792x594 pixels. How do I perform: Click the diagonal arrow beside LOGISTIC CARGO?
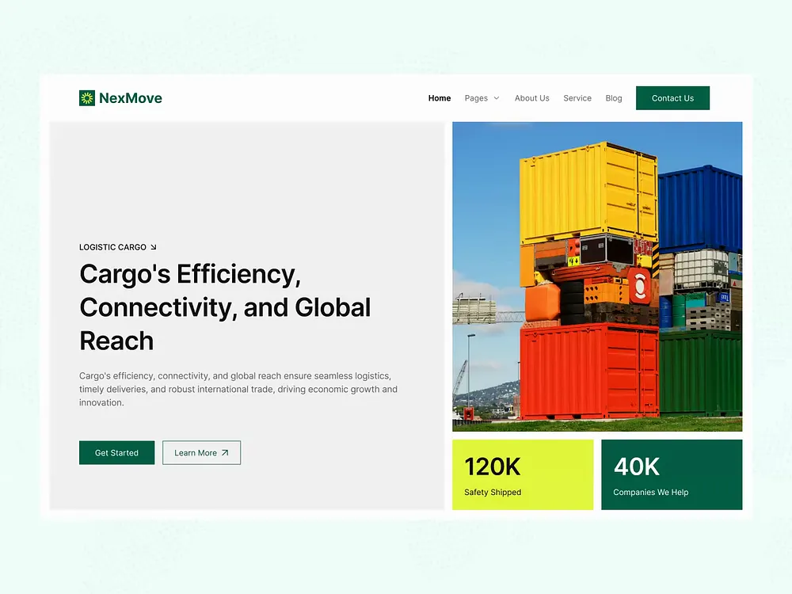coord(153,246)
